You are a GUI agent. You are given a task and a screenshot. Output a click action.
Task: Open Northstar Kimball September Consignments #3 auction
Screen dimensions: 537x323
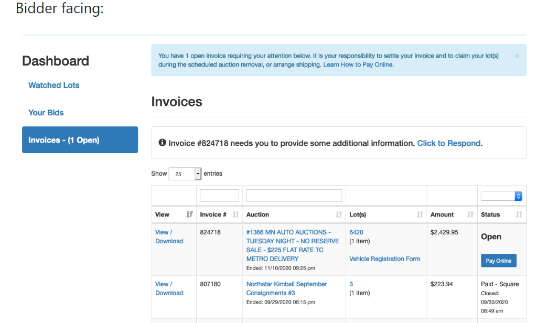[286, 288]
